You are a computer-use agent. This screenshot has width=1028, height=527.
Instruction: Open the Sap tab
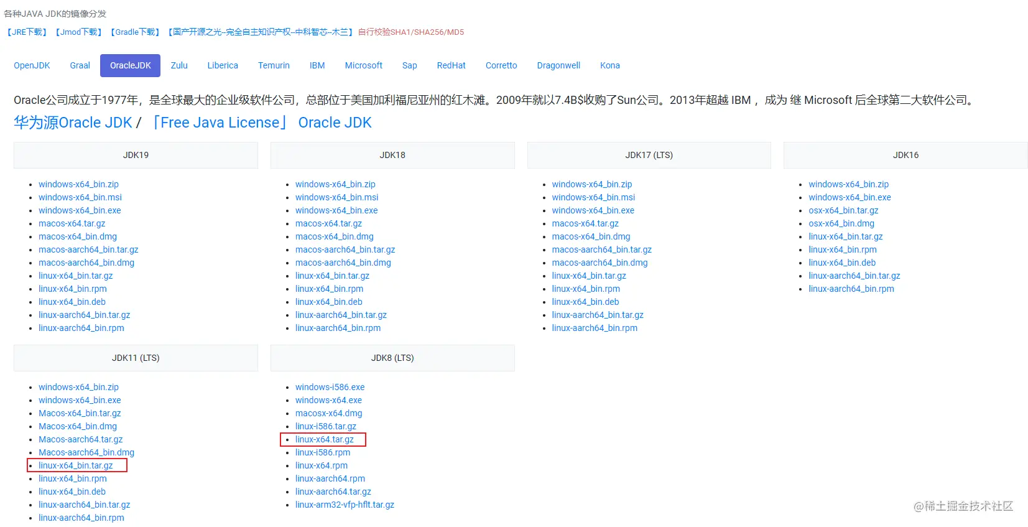409,65
